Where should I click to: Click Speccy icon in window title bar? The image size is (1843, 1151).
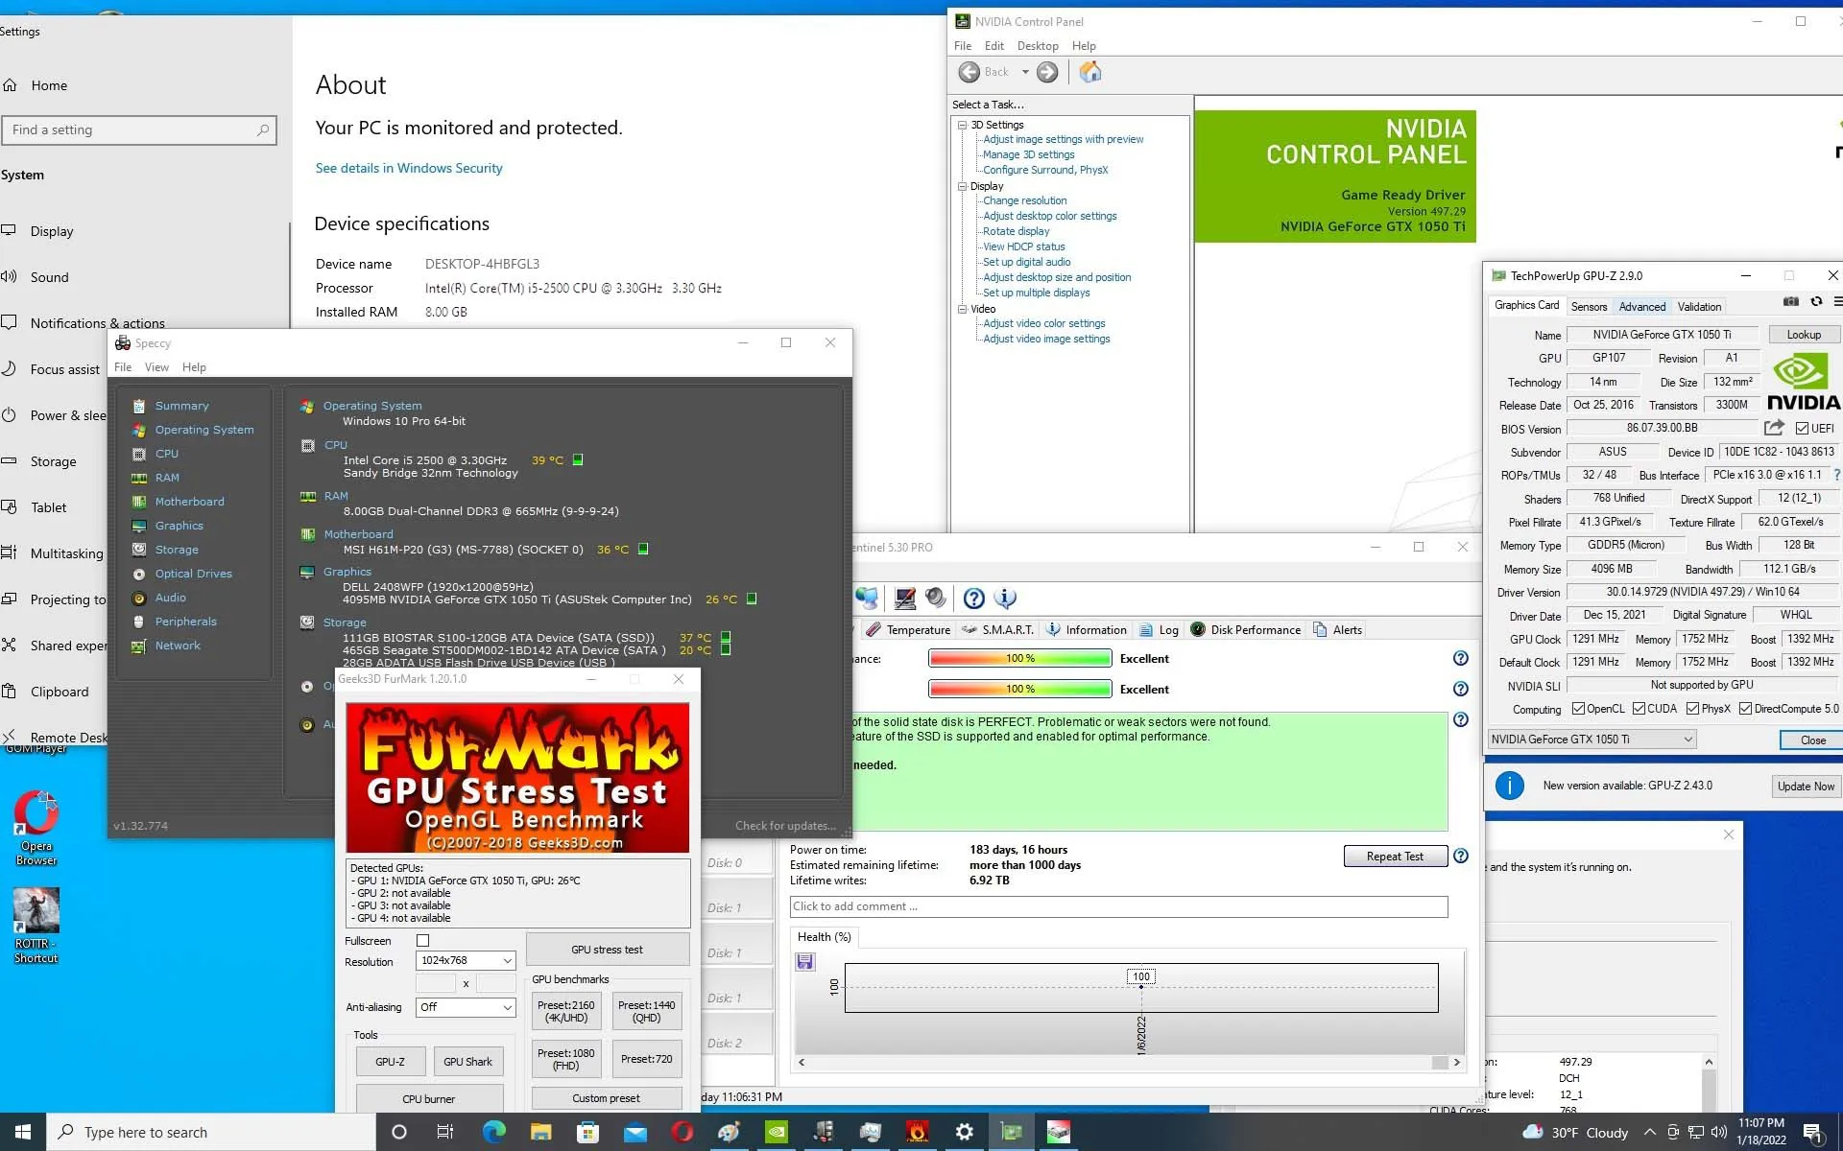[x=123, y=342]
